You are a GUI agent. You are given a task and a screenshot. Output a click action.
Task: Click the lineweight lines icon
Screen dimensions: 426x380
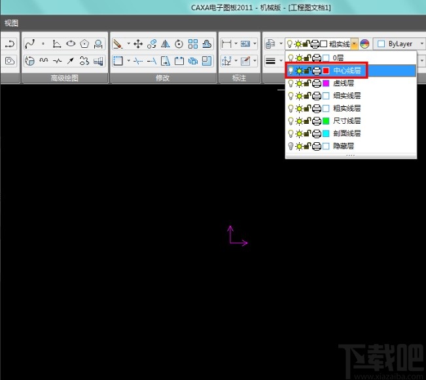pos(271,60)
